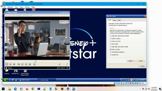Click Not My Fault XP taskbar button
This screenshot has width=162, height=91.
[x=47, y=80]
